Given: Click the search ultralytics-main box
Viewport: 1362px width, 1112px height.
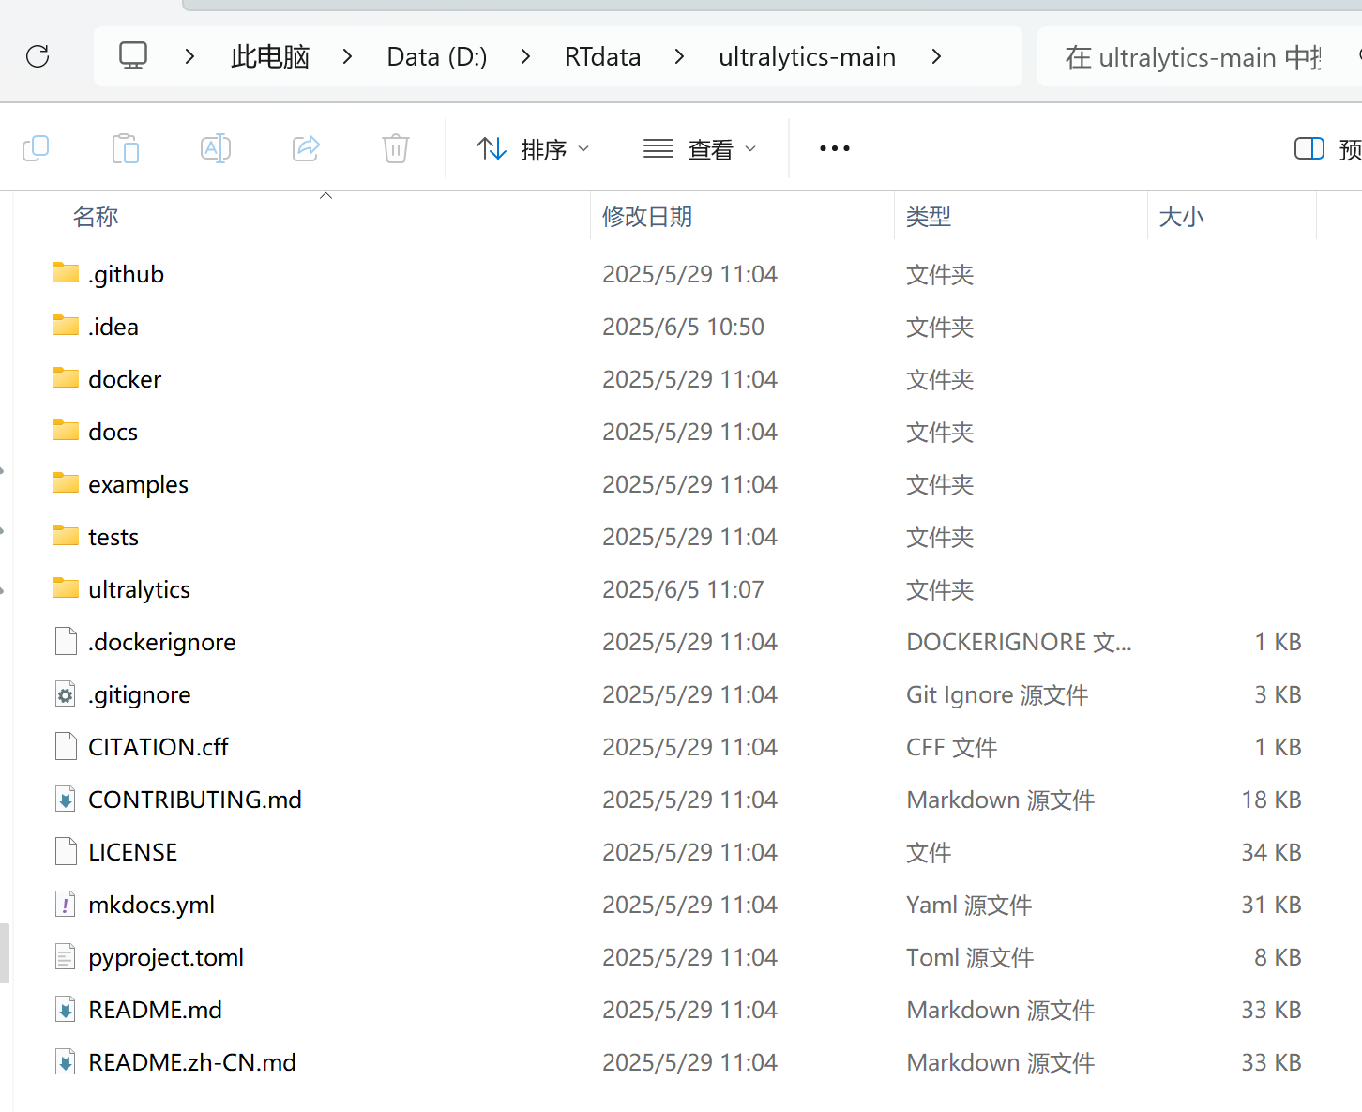Looking at the screenshot, I should tap(1199, 56).
